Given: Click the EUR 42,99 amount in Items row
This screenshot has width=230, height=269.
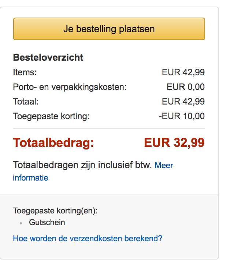Looking at the screenshot, I should click(183, 72).
